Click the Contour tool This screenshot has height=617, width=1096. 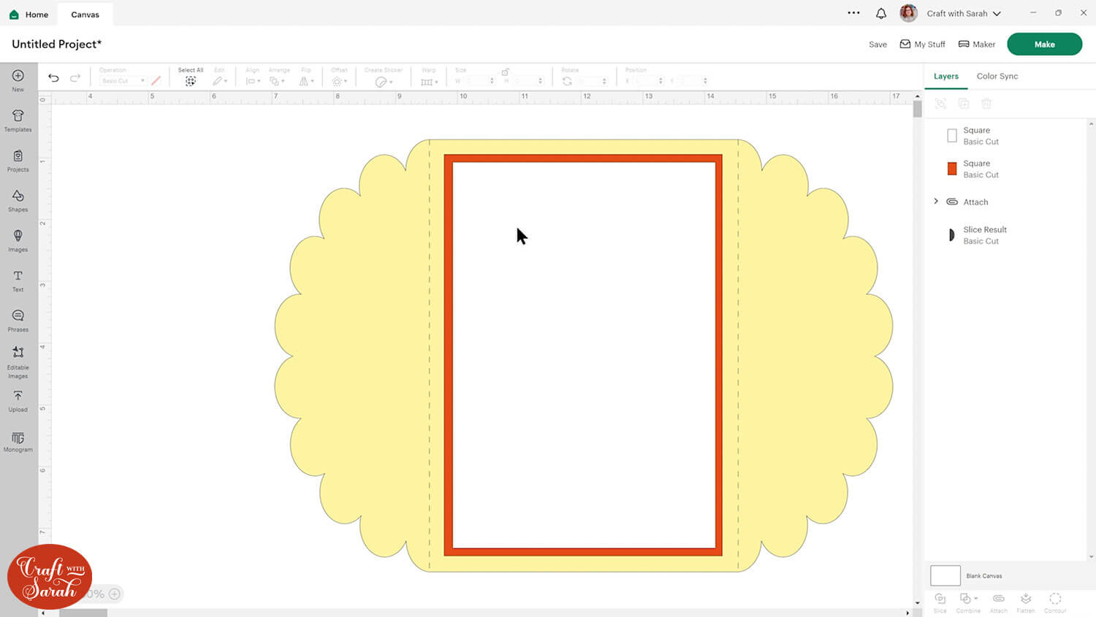[x=1055, y=602]
